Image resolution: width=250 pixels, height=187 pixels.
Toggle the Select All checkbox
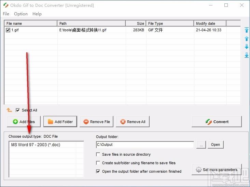(18, 110)
